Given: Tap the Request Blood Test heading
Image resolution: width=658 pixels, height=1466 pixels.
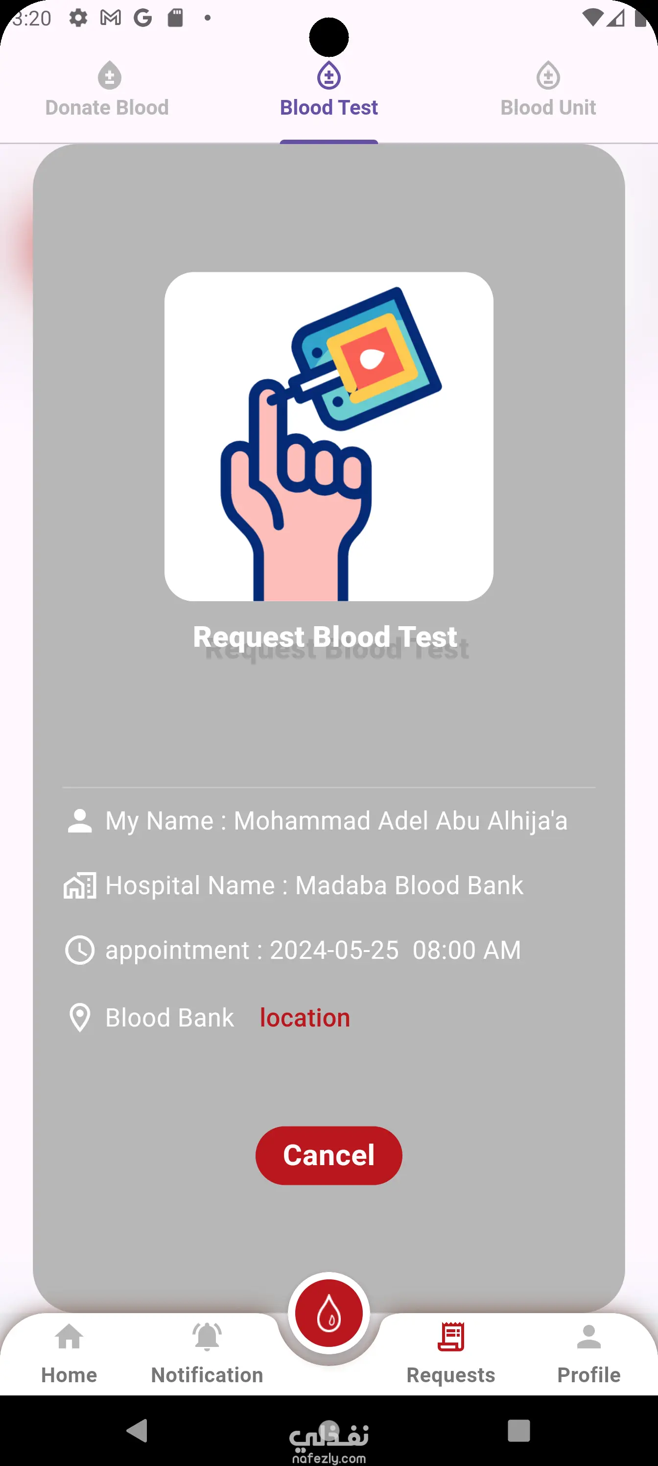Looking at the screenshot, I should [x=325, y=637].
